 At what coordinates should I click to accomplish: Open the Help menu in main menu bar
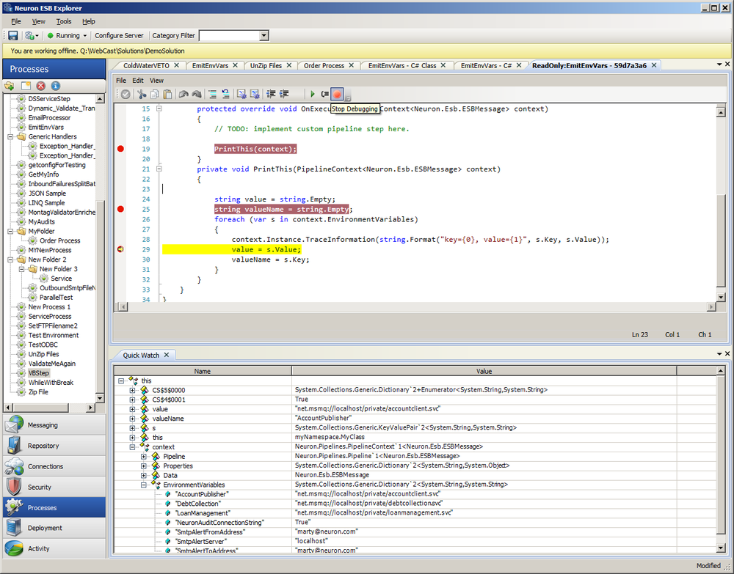click(x=89, y=21)
